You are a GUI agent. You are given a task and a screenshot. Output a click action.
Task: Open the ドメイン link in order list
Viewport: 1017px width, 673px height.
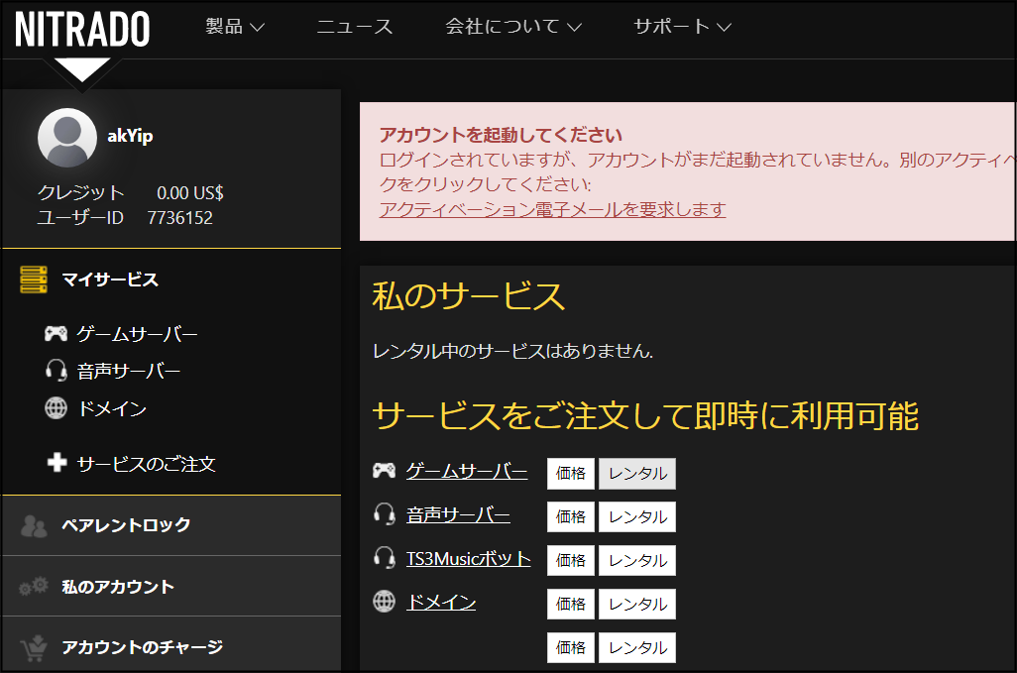tap(441, 601)
